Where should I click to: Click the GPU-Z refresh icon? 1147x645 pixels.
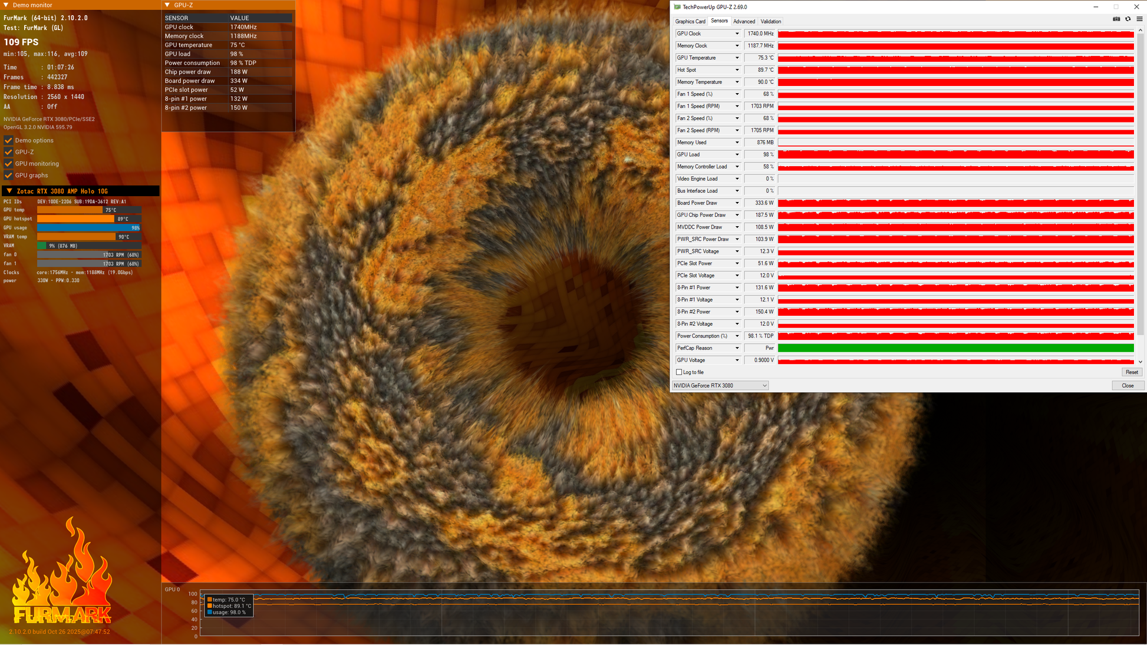click(x=1128, y=19)
